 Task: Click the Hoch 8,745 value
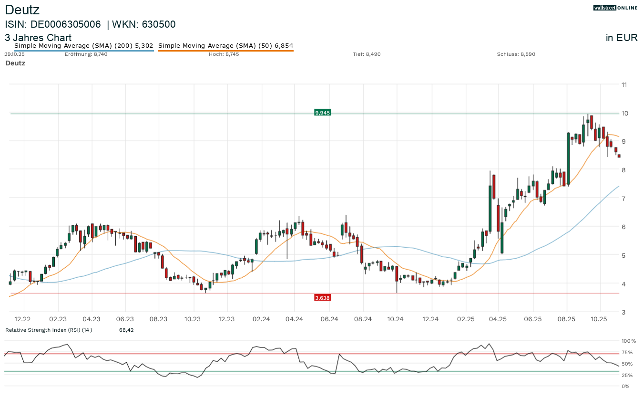click(x=224, y=54)
